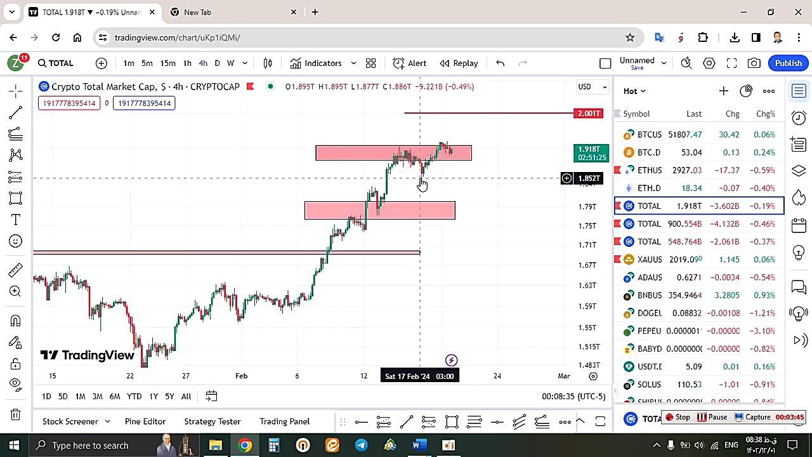Switch to the D daily timeframe
The height and width of the screenshot is (457, 812).
coord(217,63)
